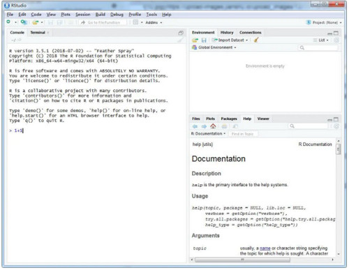Maximize the Console pane
349x270 pixels.
click(x=181, y=33)
